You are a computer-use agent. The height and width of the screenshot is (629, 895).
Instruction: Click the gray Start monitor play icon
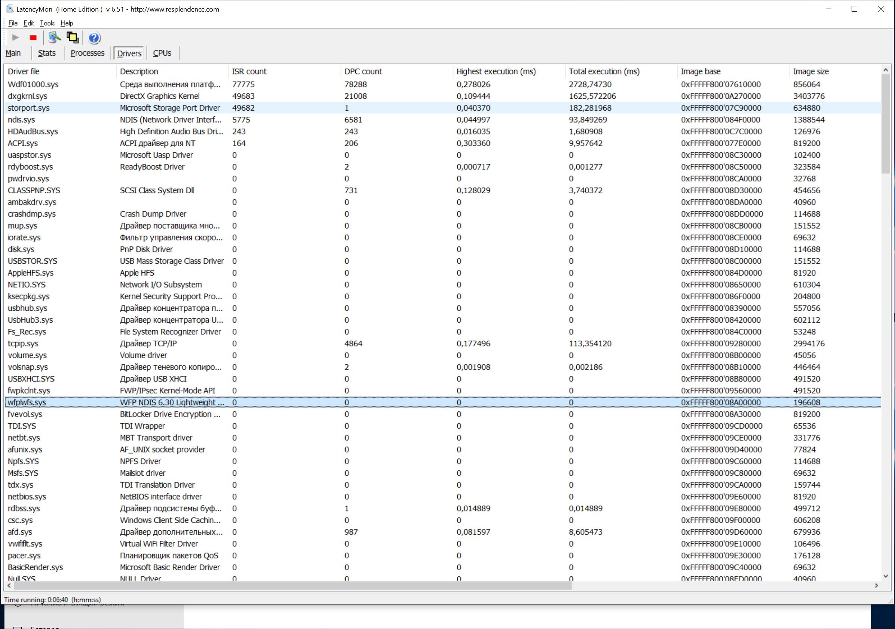(15, 37)
